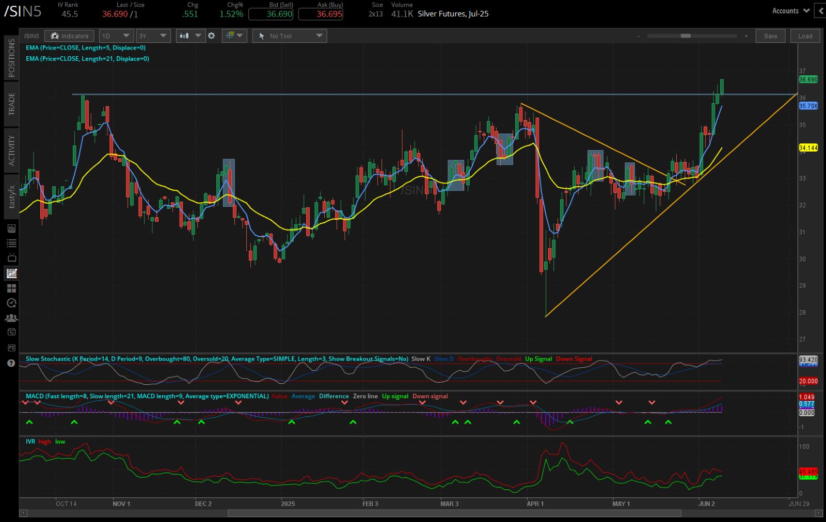Open the help question mark icon
Screen dimensions: 826x522
(11, 363)
